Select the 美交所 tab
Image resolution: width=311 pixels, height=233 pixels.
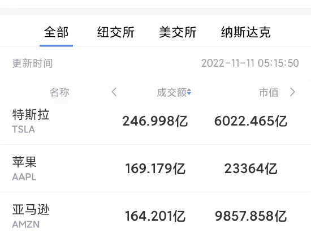(x=178, y=32)
